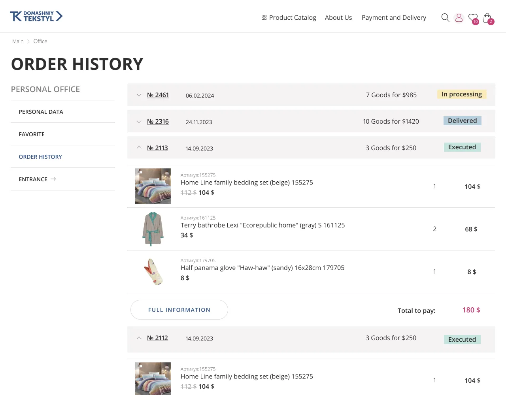Click bedding set thumbnail in order 2112

(x=153, y=379)
